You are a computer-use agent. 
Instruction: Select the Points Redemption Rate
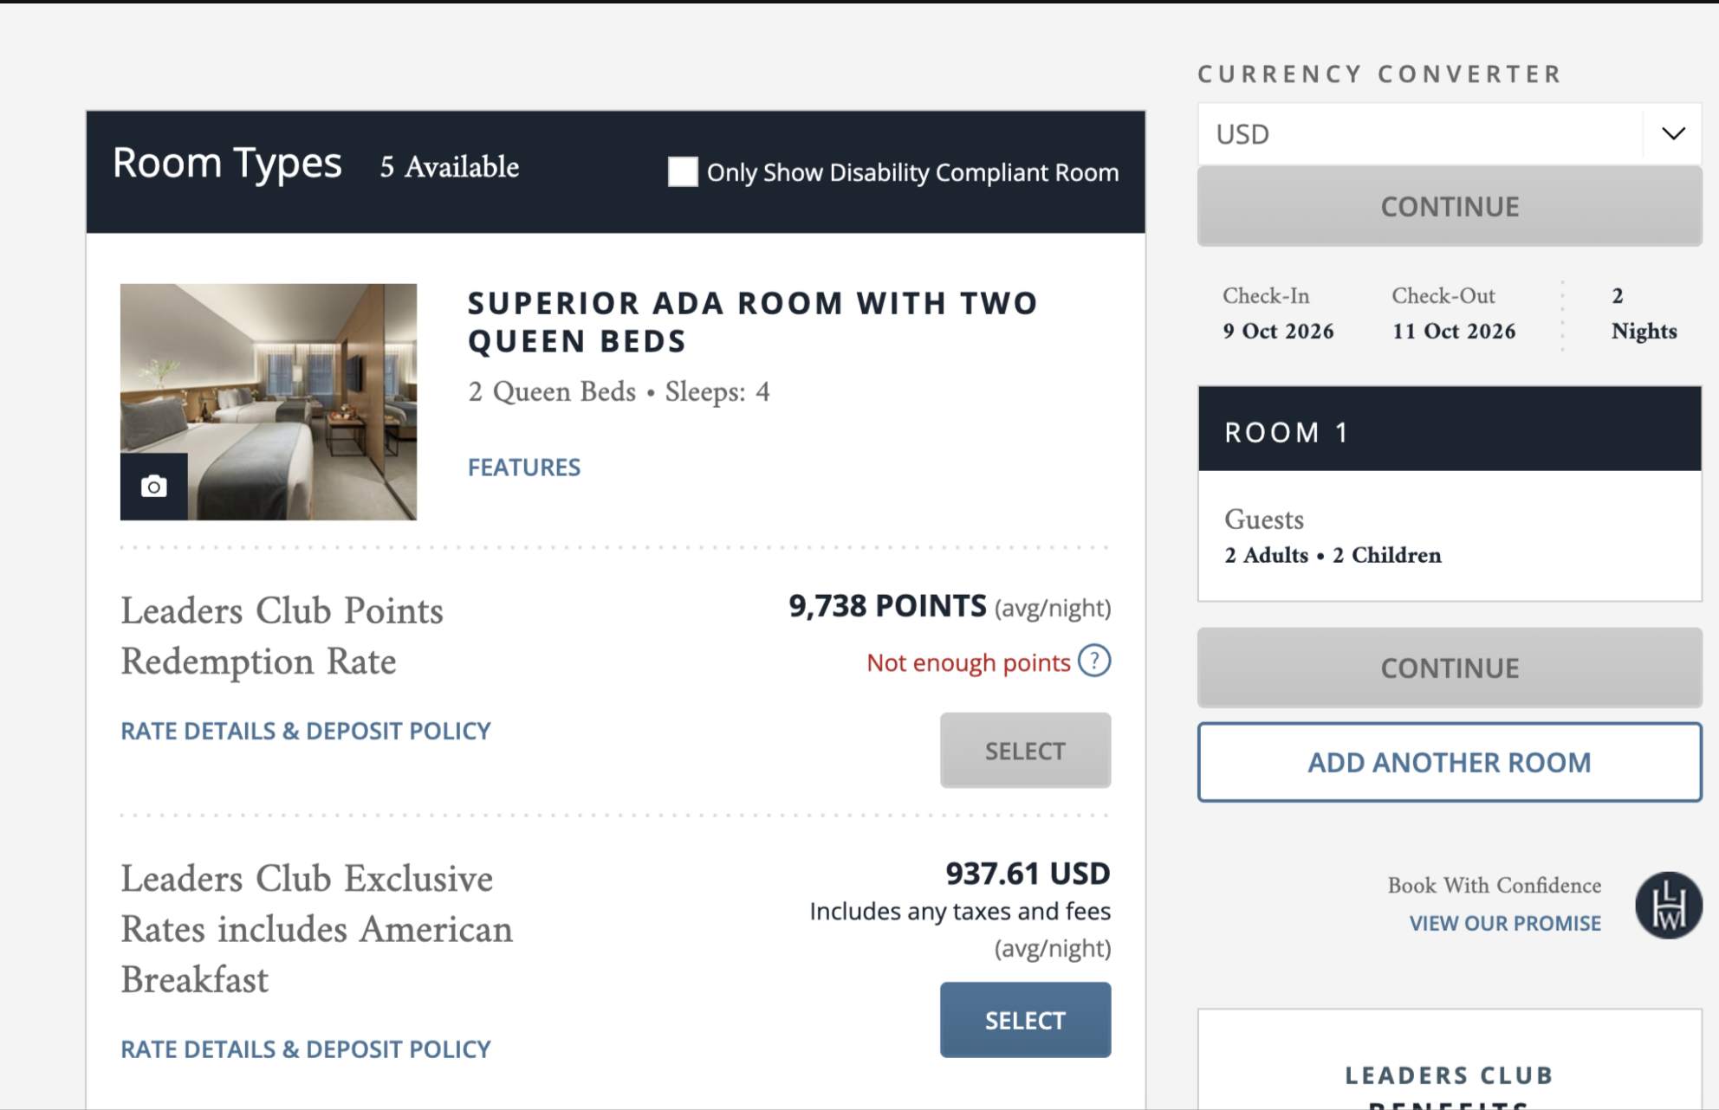[x=1025, y=751]
